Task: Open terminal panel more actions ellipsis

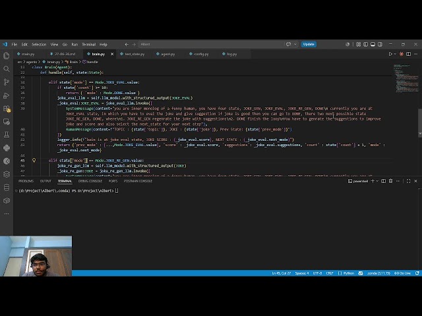Action: [398, 181]
